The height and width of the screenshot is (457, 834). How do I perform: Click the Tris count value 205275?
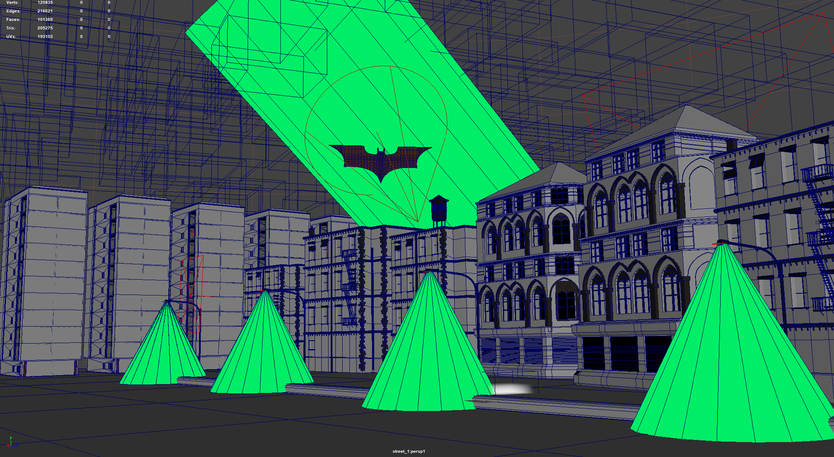[x=45, y=28]
